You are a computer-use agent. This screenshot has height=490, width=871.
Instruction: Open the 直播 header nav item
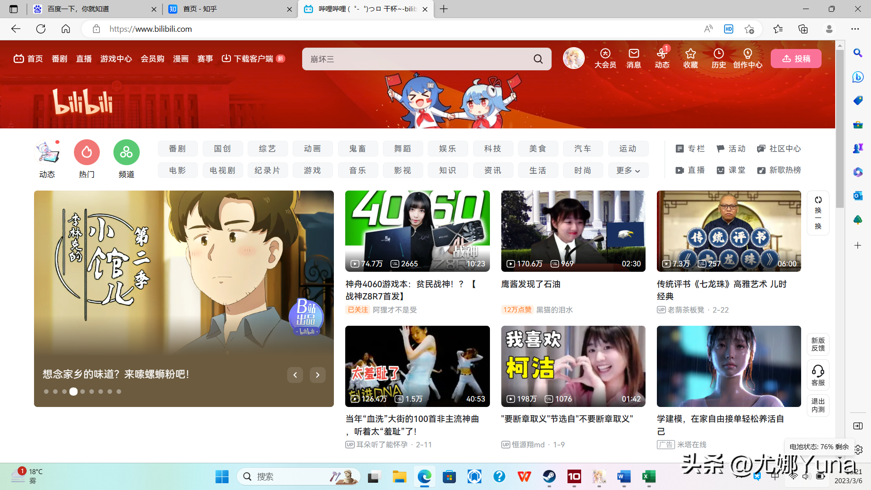pyautogui.click(x=84, y=59)
